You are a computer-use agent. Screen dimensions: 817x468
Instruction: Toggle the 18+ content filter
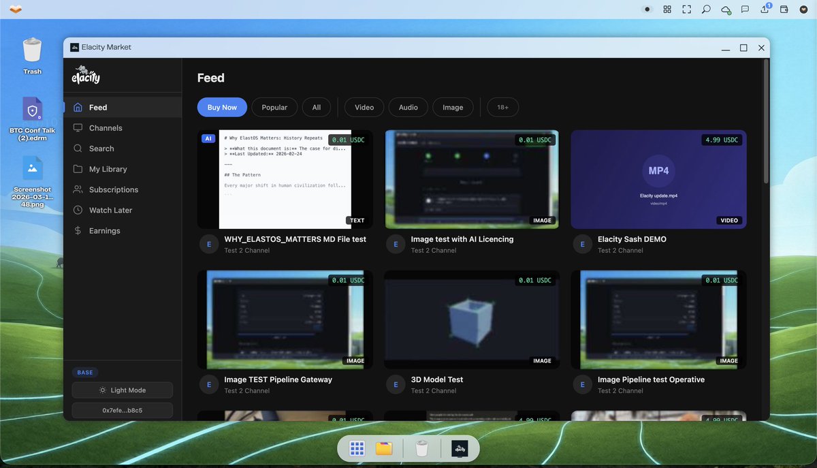coord(502,107)
